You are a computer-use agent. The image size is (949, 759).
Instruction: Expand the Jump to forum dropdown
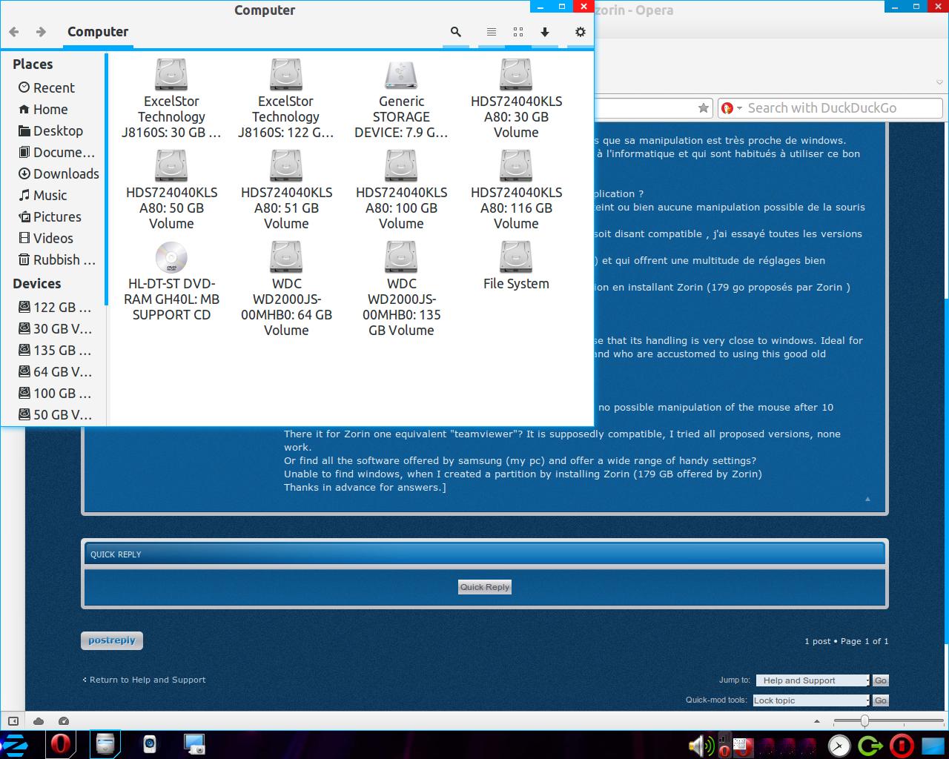coord(813,680)
